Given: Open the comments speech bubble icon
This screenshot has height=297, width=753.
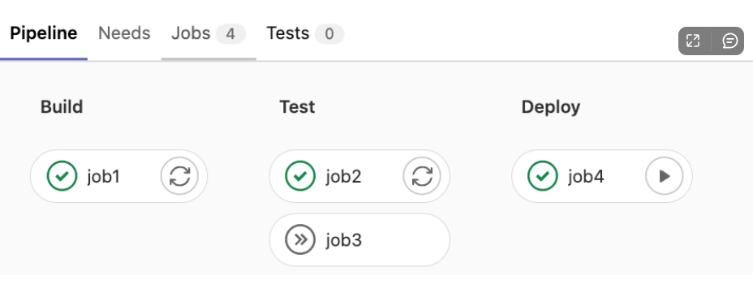Looking at the screenshot, I should 729,41.
